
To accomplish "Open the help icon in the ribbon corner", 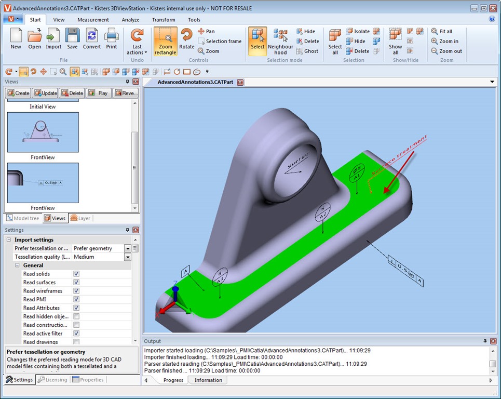I will pos(492,19).
